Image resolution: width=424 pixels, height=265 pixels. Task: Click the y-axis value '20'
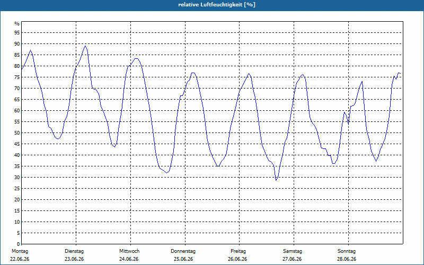tap(17, 200)
